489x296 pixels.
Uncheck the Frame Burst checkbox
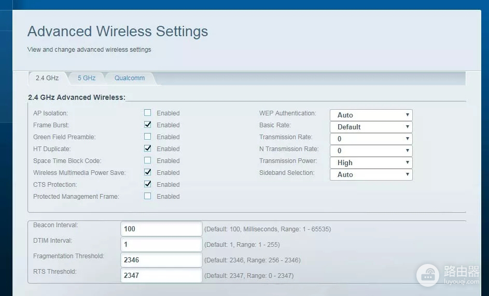click(148, 125)
